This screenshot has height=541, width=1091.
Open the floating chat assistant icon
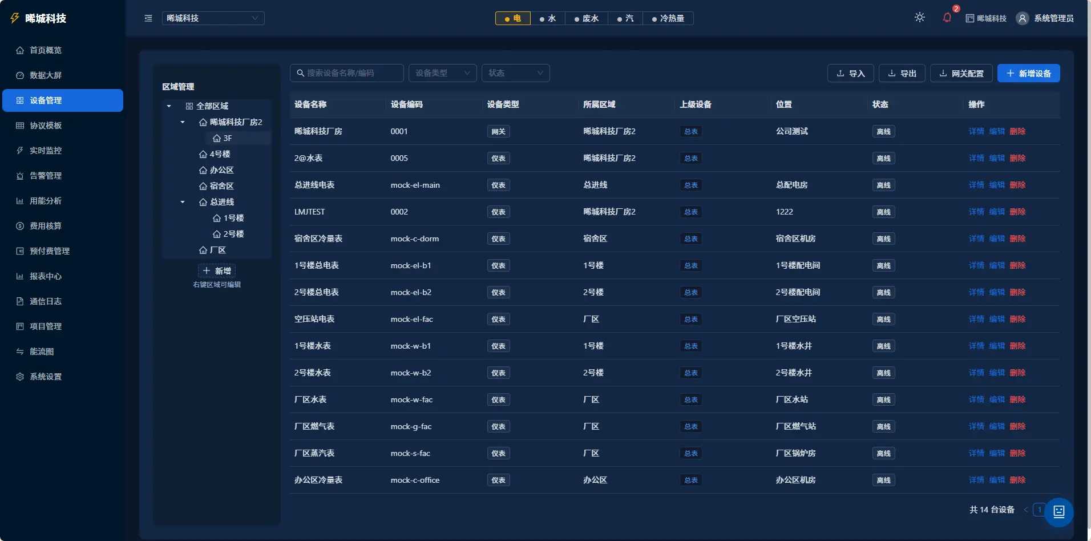click(x=1059, y=511)
